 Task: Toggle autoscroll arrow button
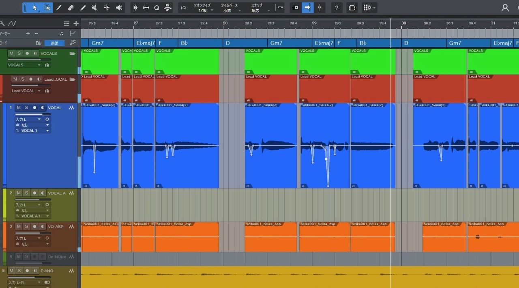click(x=307, y=8)
